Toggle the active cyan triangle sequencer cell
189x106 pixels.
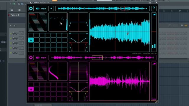tap(31, 40)
